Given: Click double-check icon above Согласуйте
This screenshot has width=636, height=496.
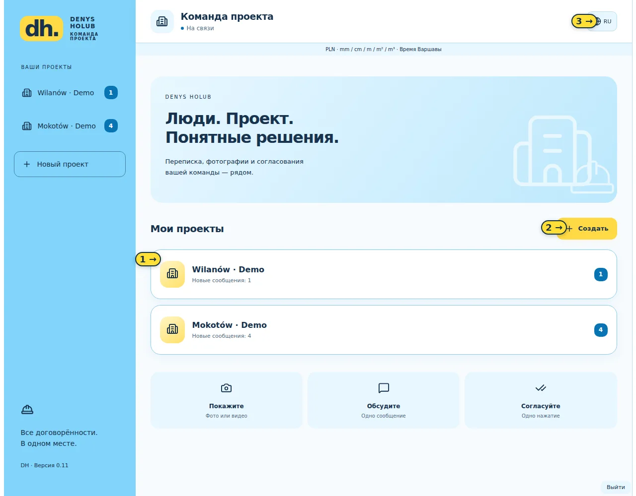Looking at the screenshot, I should tap(541, 388).
